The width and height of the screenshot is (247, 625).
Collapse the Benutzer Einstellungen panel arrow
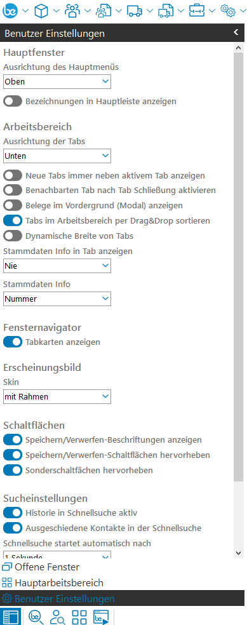[x=236, y=32]
